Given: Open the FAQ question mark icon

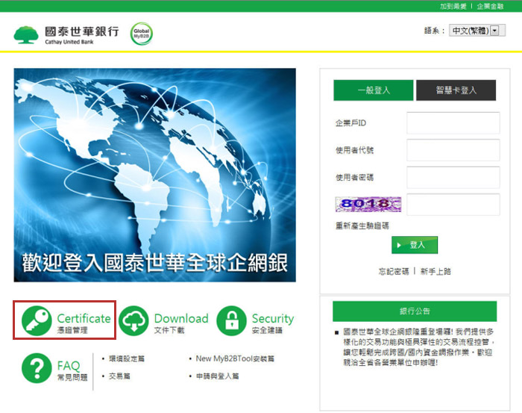Looking at the screenshot, I should point(37,368).
